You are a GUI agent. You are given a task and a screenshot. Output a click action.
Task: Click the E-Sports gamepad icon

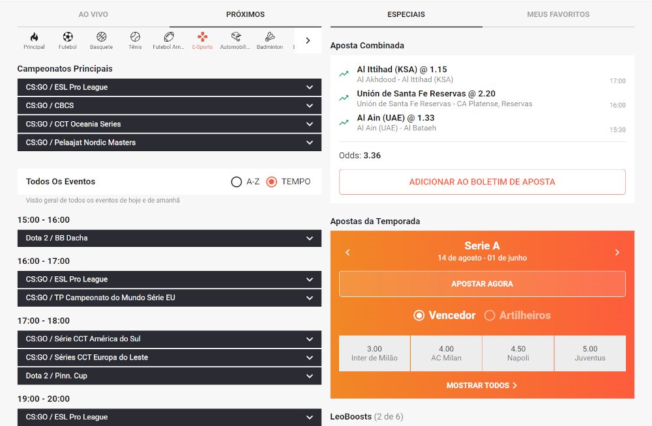(x=202, y=37)
